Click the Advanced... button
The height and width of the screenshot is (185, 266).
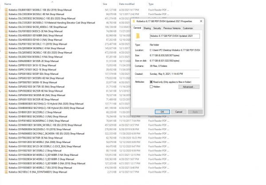tap(189, 87)
